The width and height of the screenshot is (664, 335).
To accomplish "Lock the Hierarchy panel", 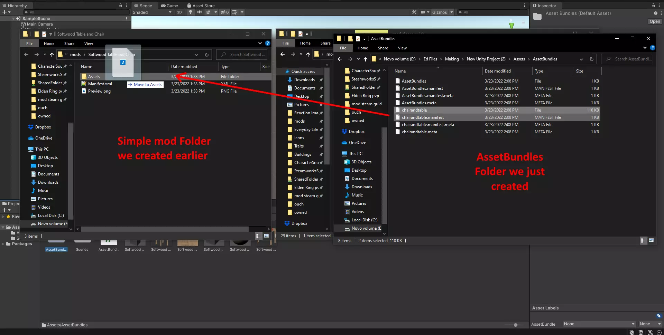I will point(120,6).
